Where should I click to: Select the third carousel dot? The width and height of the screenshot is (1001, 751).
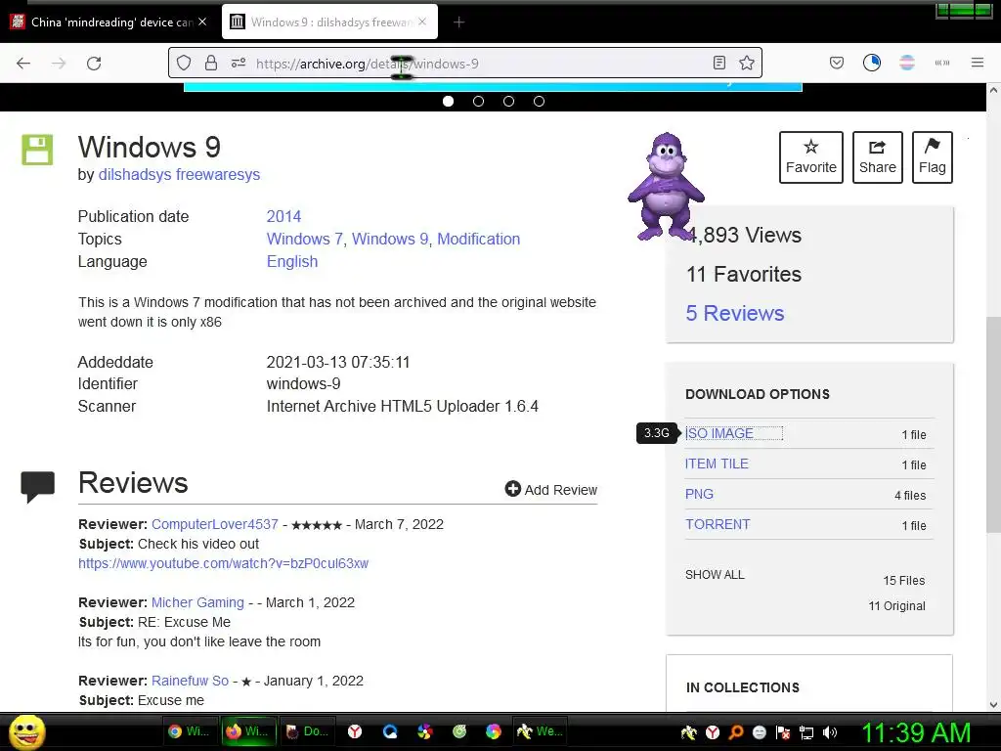point(508,101)
